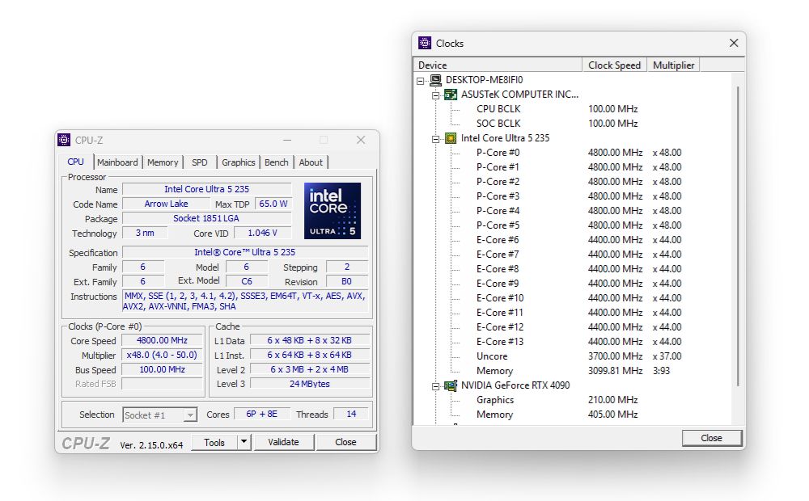Click the Multiplier column header
The image size is (809, 501).
pos(673,65)
